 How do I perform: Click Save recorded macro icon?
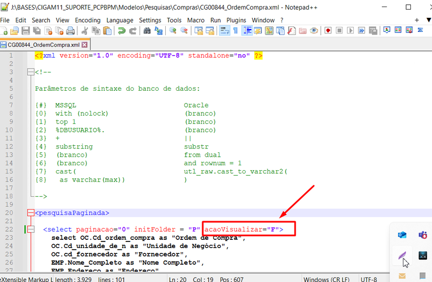(373, 31)
